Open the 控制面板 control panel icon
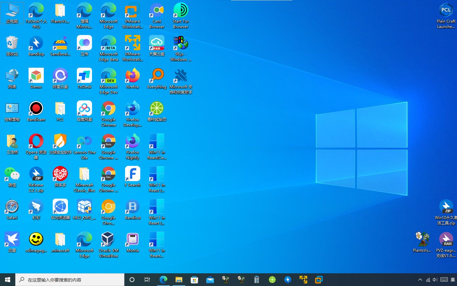The height and width of the screenshot is (286, 457). (x=12, y=112)
